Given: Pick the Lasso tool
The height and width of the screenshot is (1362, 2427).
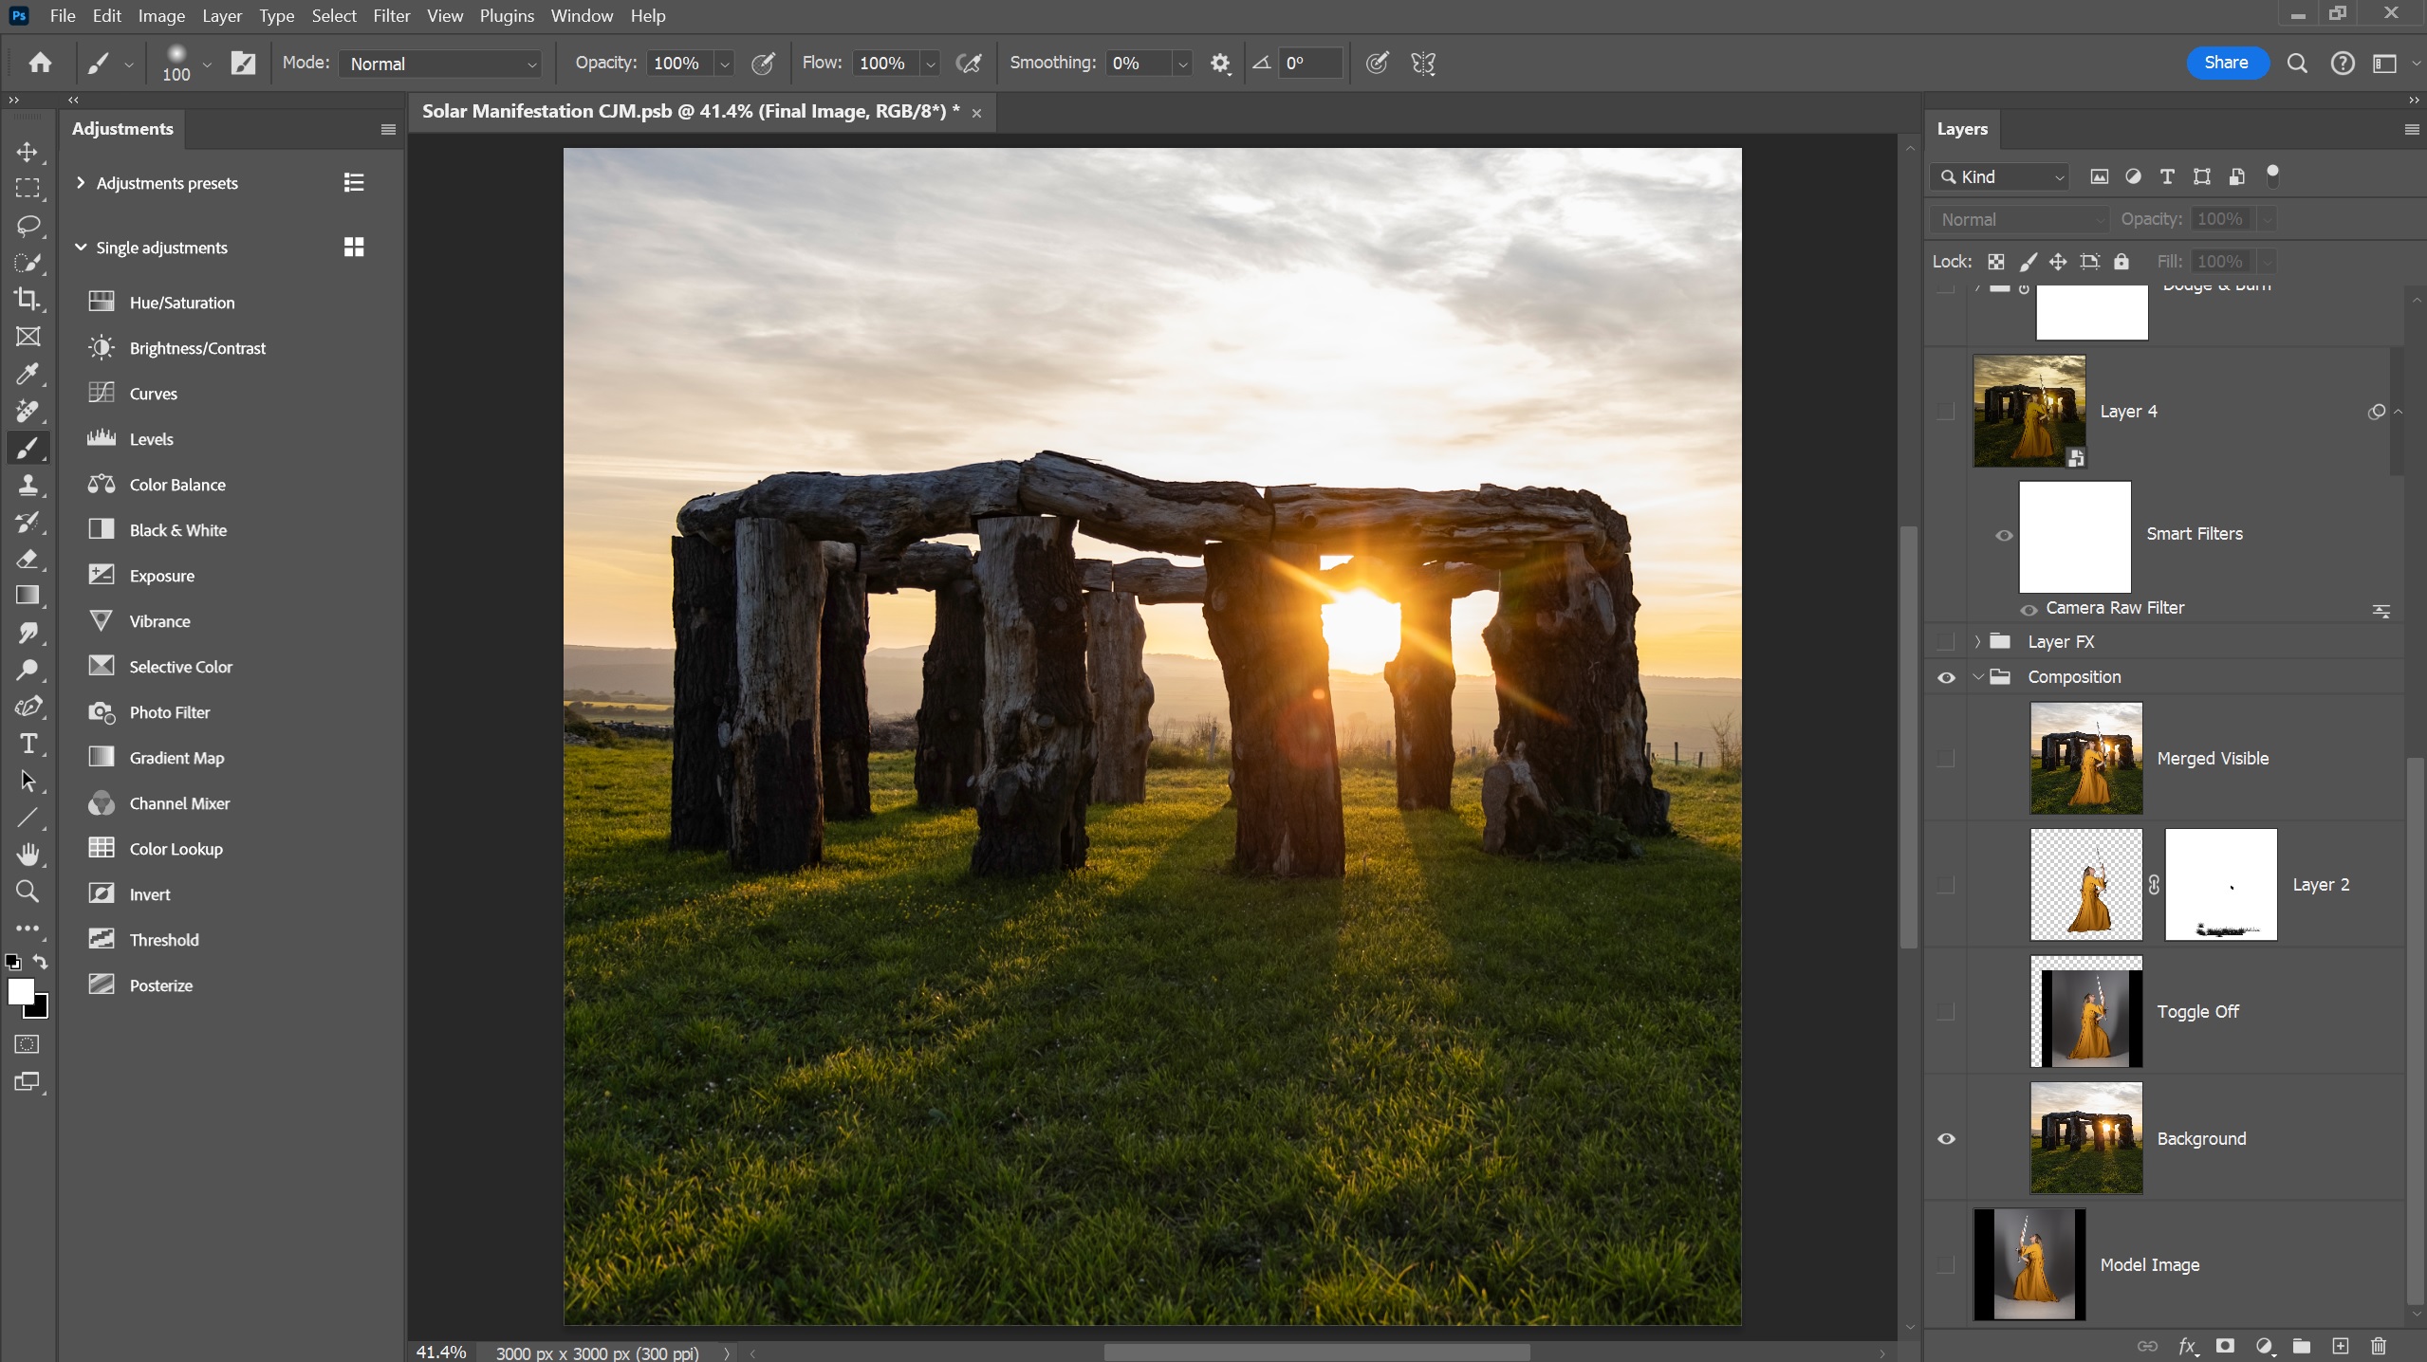Looking at the screenshot, I should (27, 226).
